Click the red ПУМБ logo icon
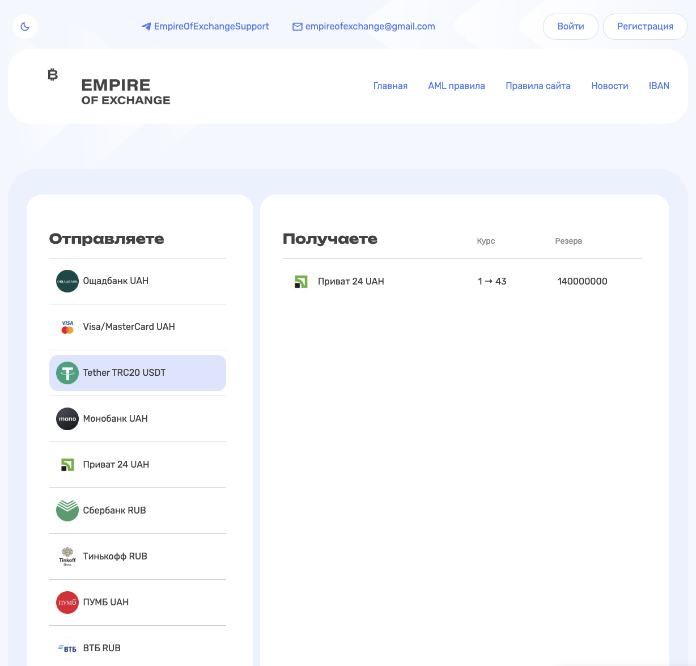 (67, 603)
